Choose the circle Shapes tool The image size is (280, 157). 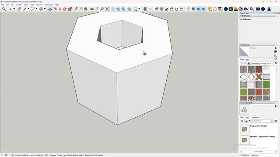tap(41, 9)
